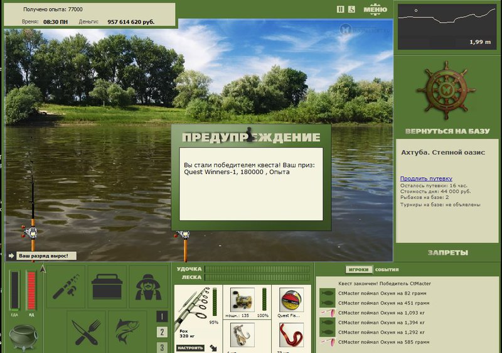Click the ЕДА food level bar
This screenshot has width=502, height=353.
point(14,290)
